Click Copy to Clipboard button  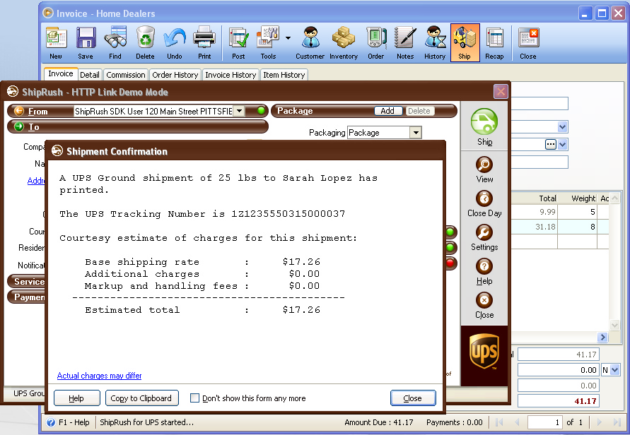[141, 398]
